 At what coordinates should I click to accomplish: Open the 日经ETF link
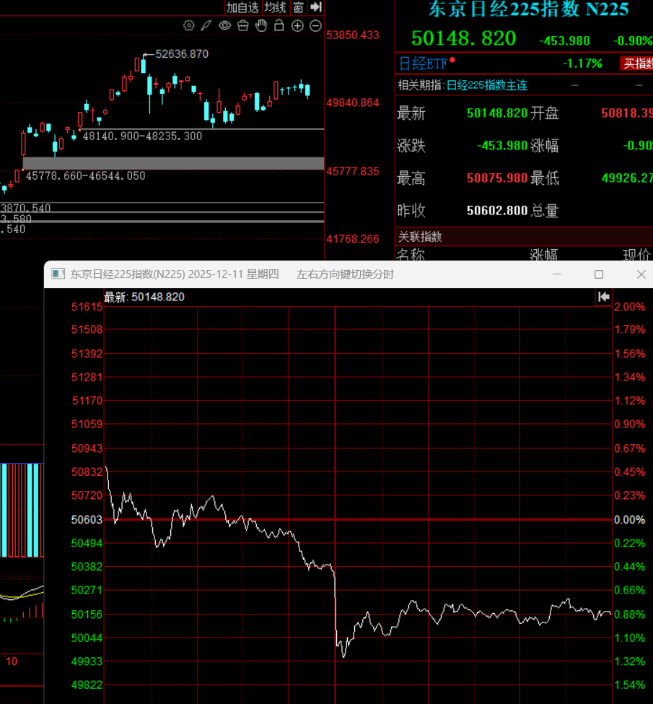point(423,63)
